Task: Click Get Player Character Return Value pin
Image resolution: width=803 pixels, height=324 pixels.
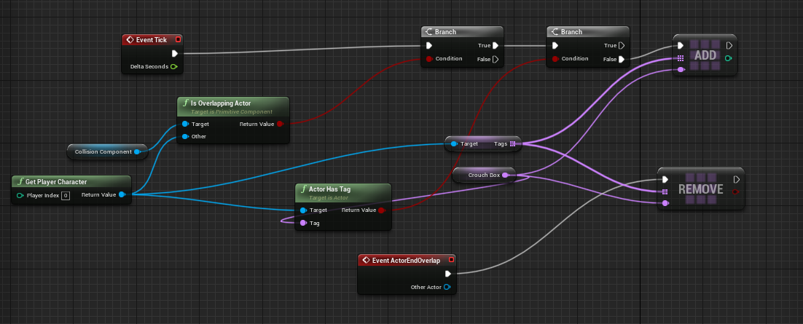Action: 122,194
